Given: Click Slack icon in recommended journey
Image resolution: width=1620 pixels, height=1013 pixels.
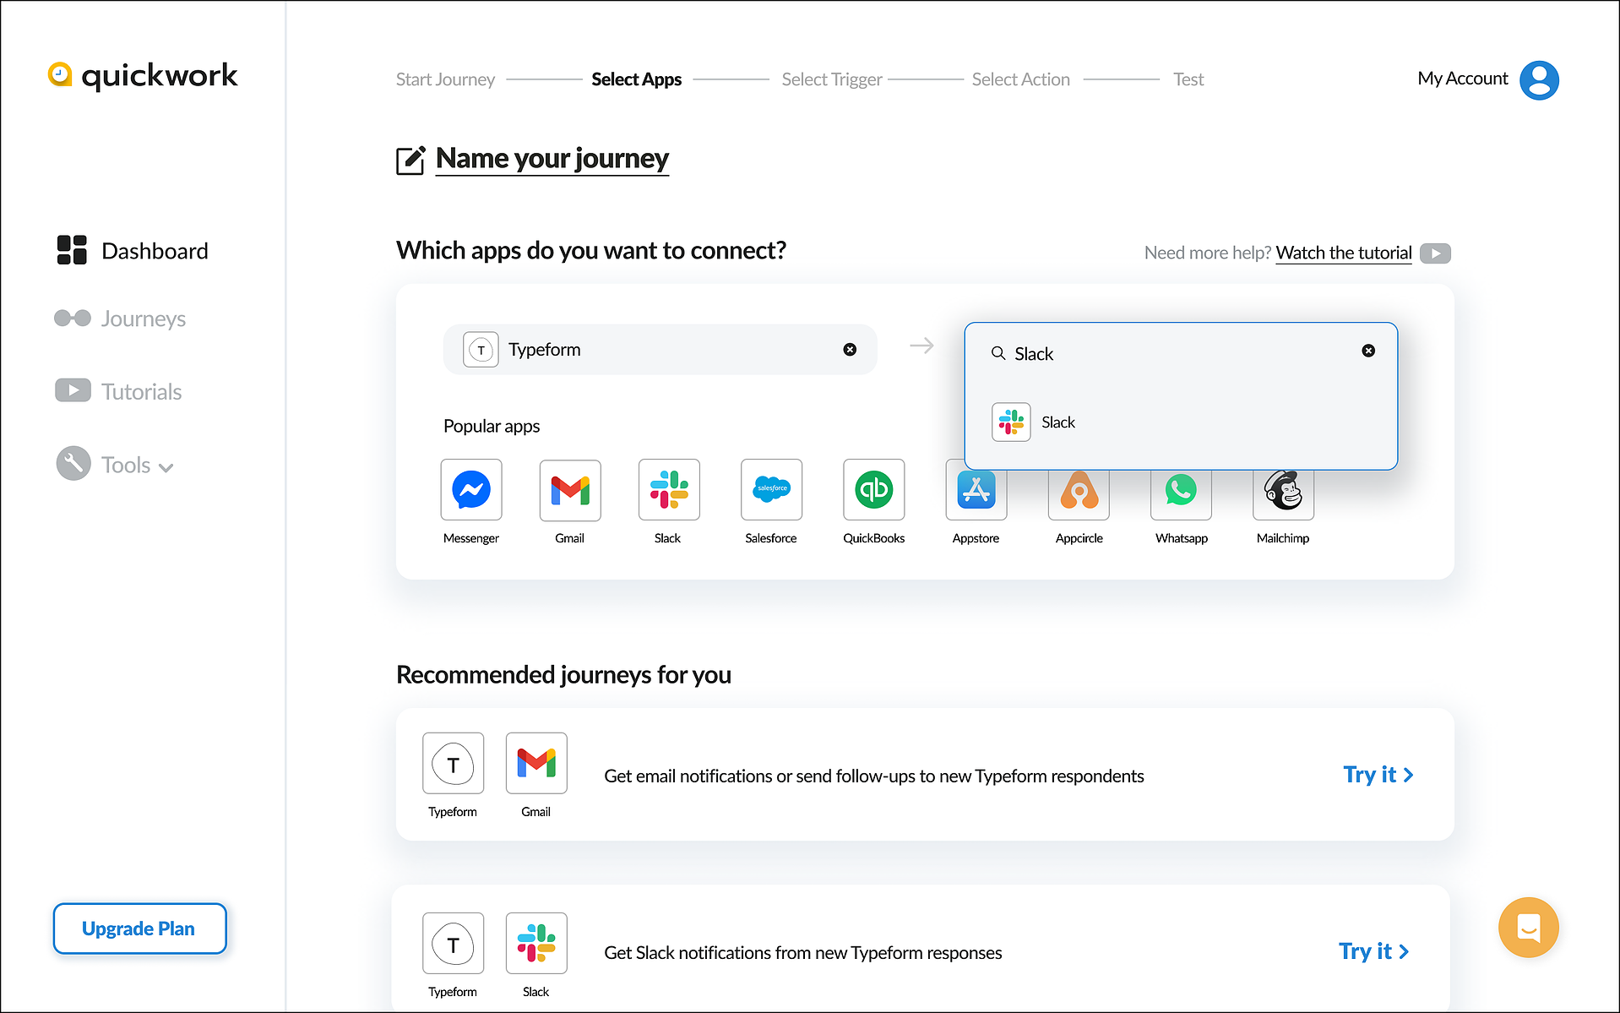Looking at the screenshot, I should pyautogui.click(x=536, y=944).
